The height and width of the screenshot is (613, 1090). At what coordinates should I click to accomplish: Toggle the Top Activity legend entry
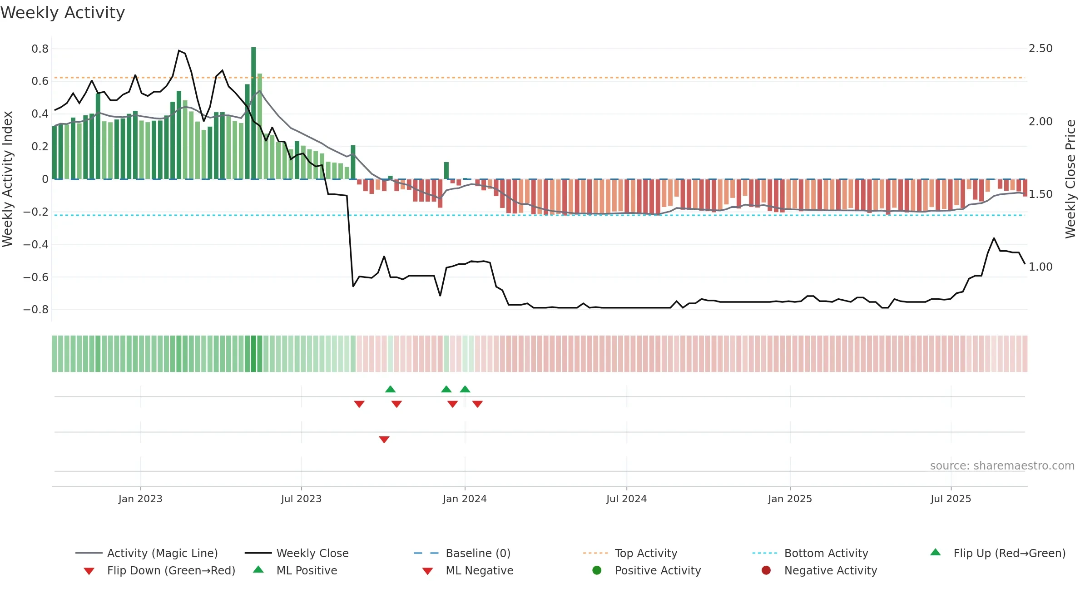point(630,553)
